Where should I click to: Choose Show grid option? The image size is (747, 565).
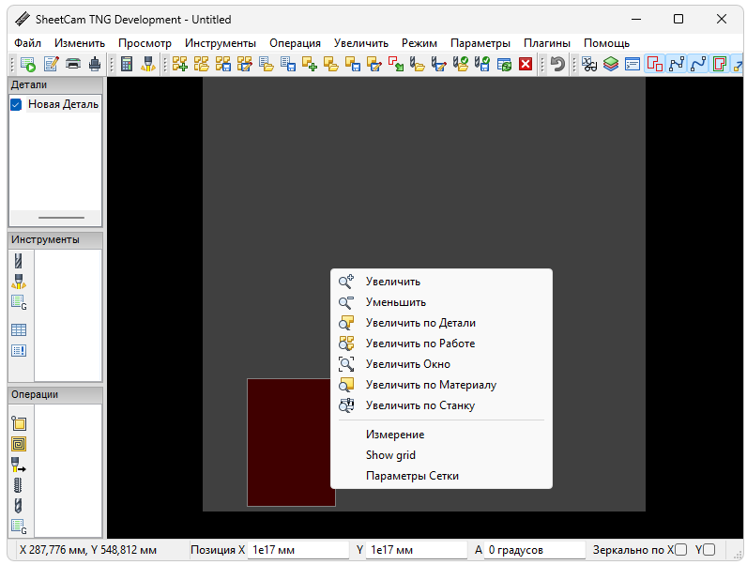point(442,455)
